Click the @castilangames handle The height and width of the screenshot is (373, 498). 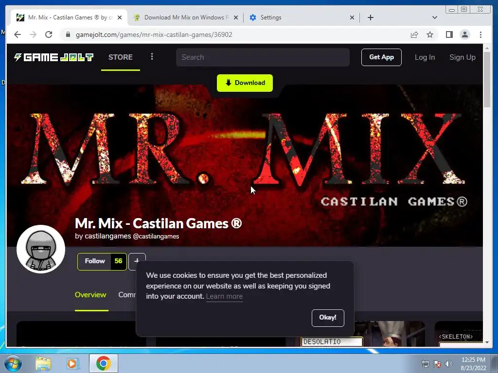(x=156, y=237)
